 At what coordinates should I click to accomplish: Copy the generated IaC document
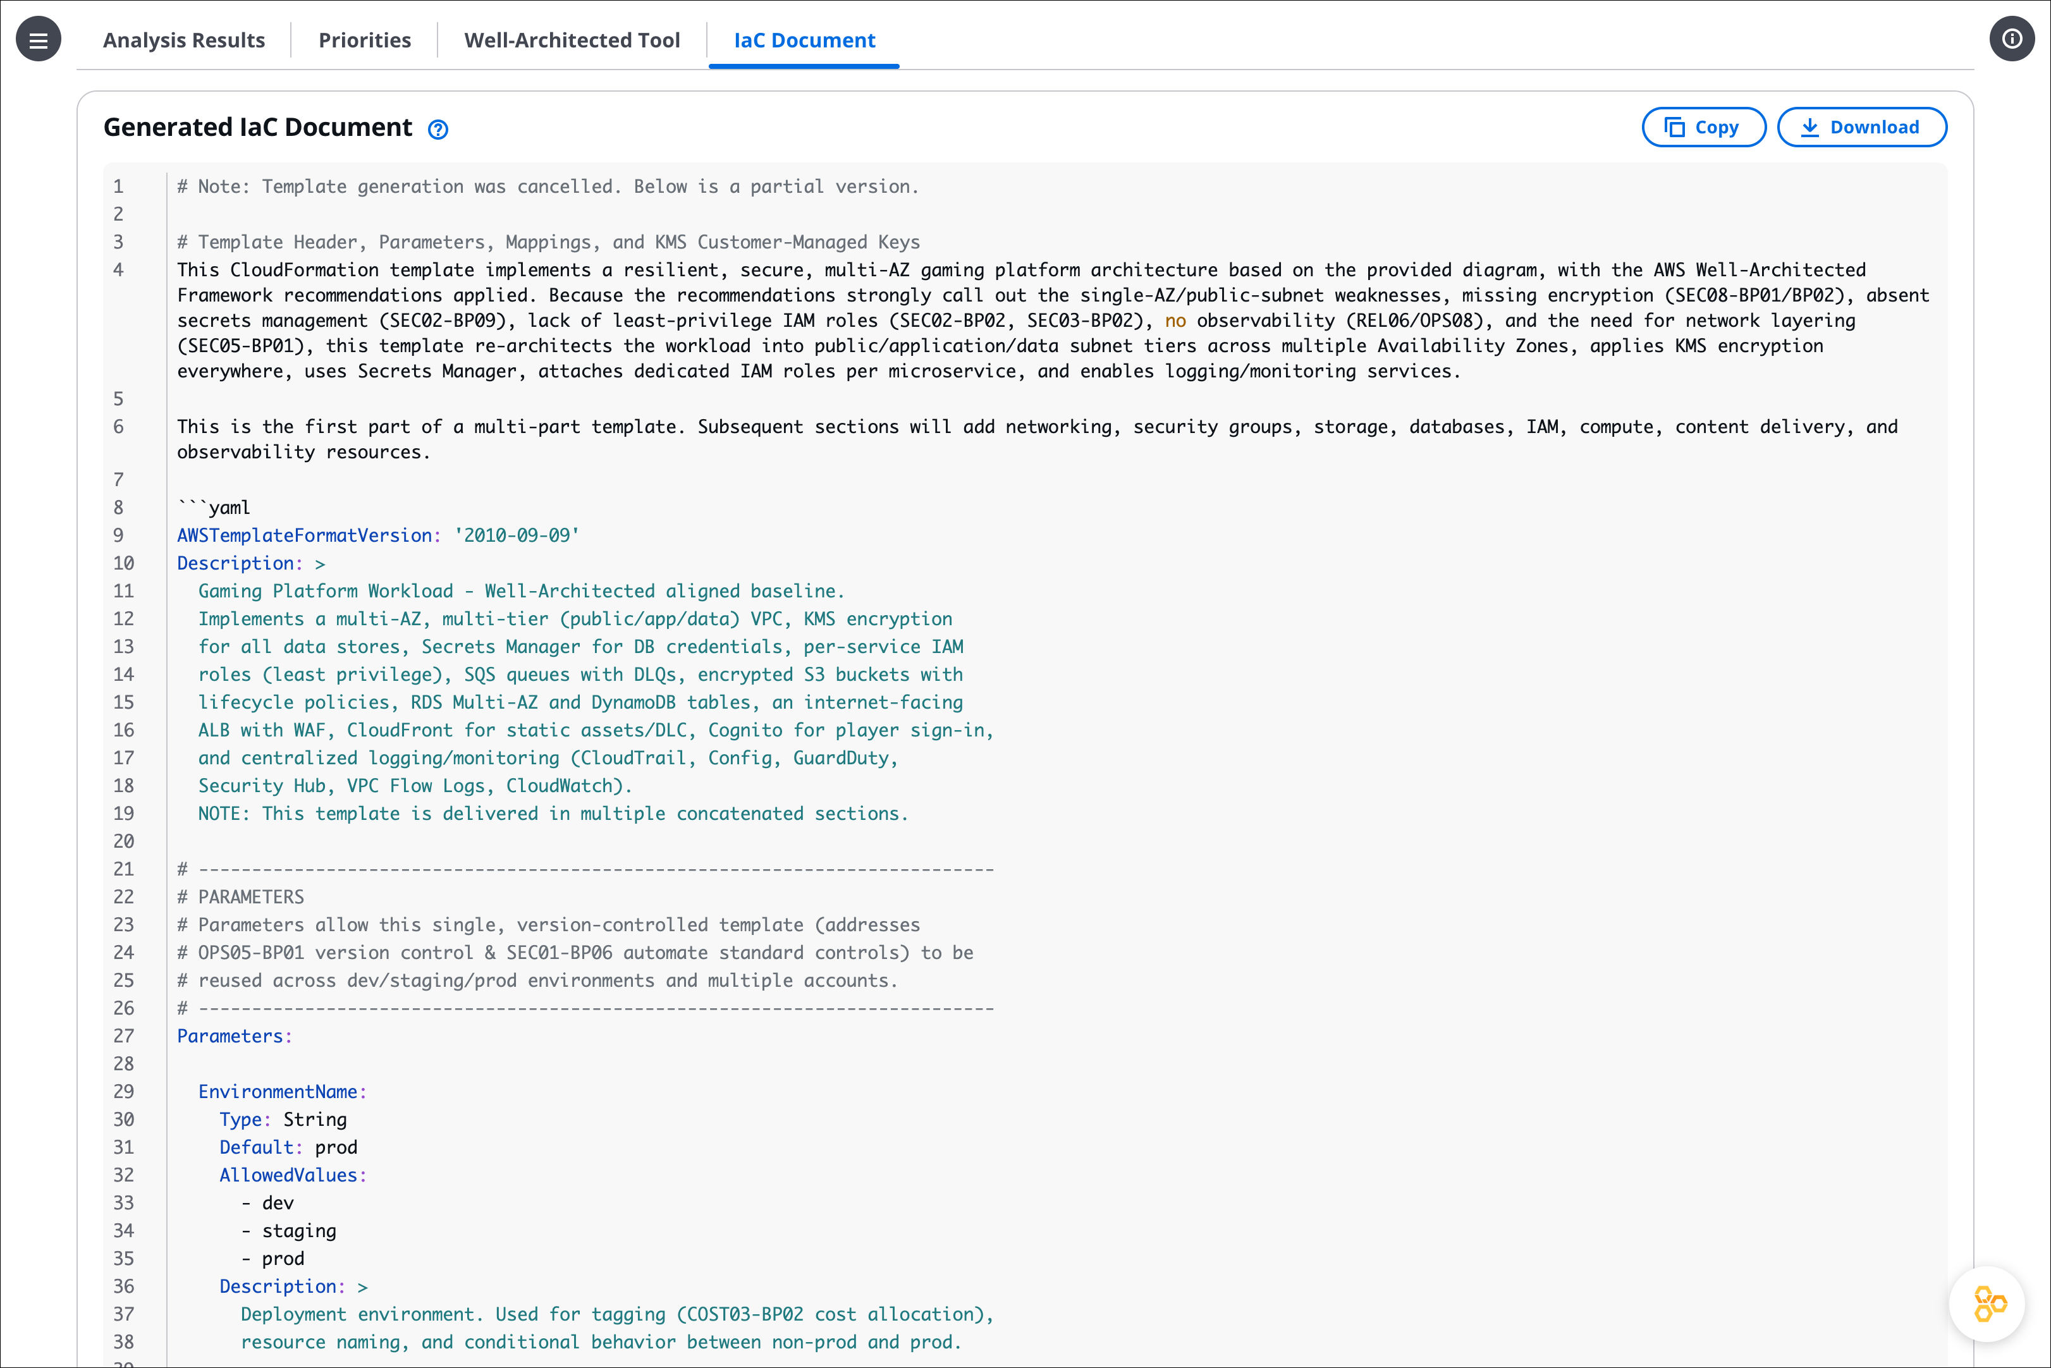pos(1703,127)
